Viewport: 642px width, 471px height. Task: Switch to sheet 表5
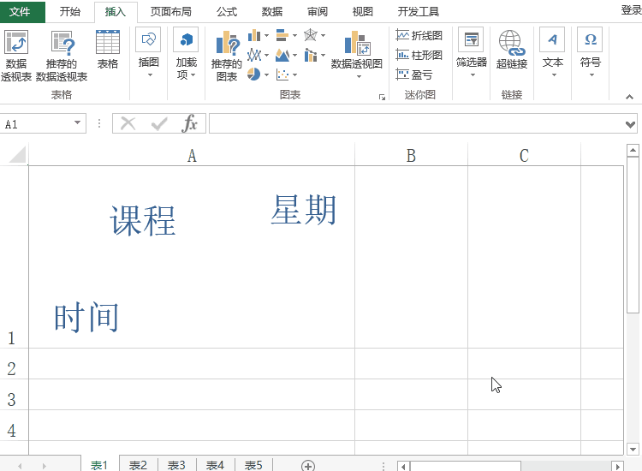pyautogui.click(x=253, y=465)
